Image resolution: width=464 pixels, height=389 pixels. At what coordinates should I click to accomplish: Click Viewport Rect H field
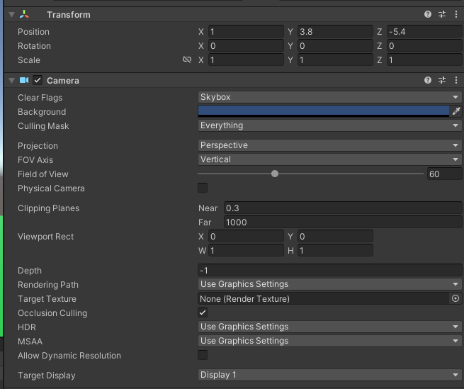point(335,250)
